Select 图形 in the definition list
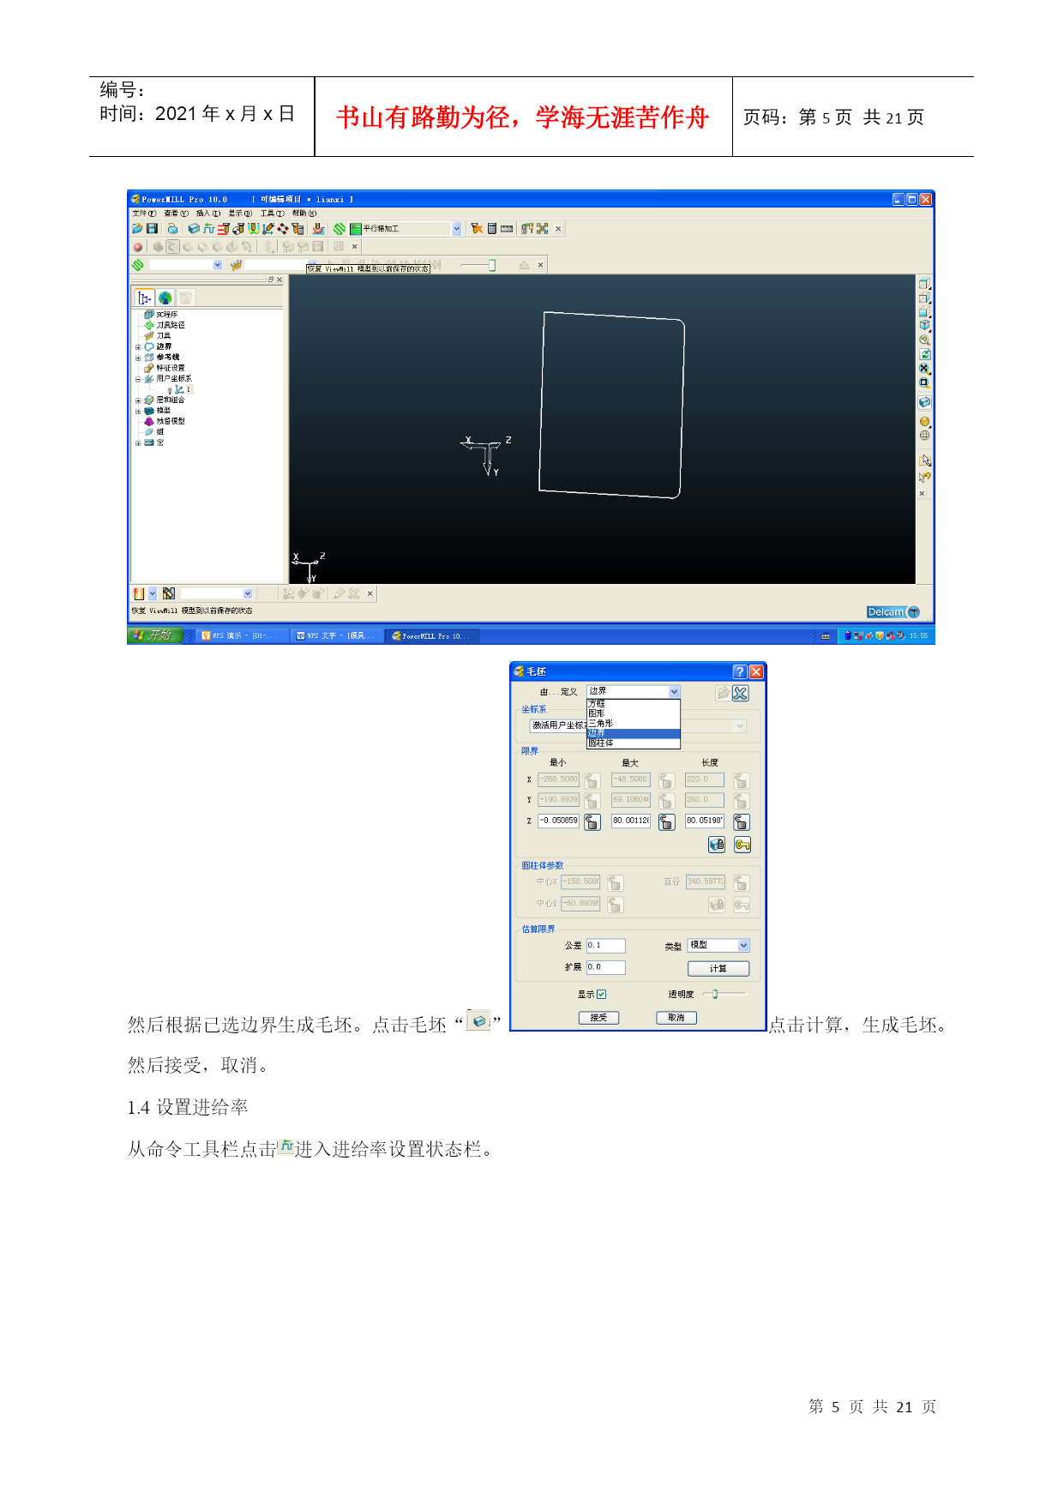This screenshot has height=1504, width=1064. click(x=633, y=713)
